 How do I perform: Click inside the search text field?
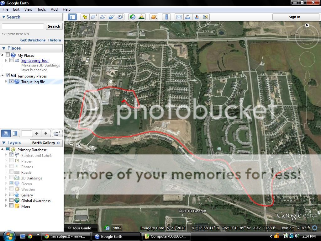point(23,26)
